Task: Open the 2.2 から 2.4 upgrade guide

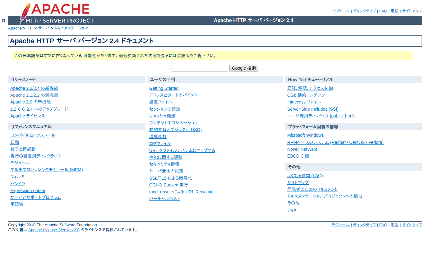Action: tap(39, 109)
